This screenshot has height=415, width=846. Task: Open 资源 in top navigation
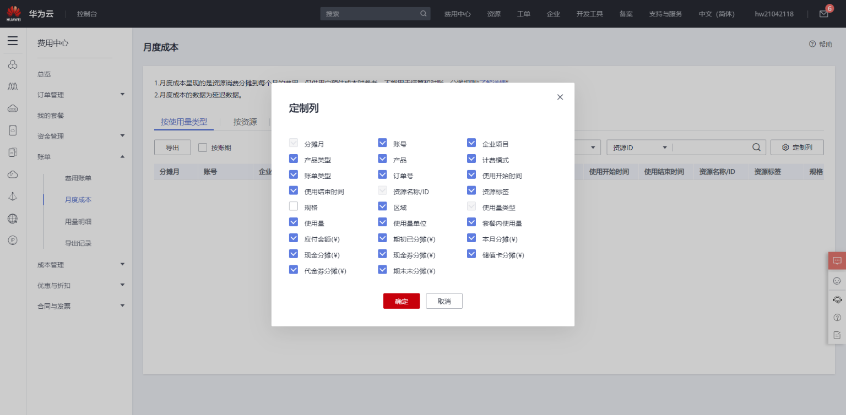(494, 14)
